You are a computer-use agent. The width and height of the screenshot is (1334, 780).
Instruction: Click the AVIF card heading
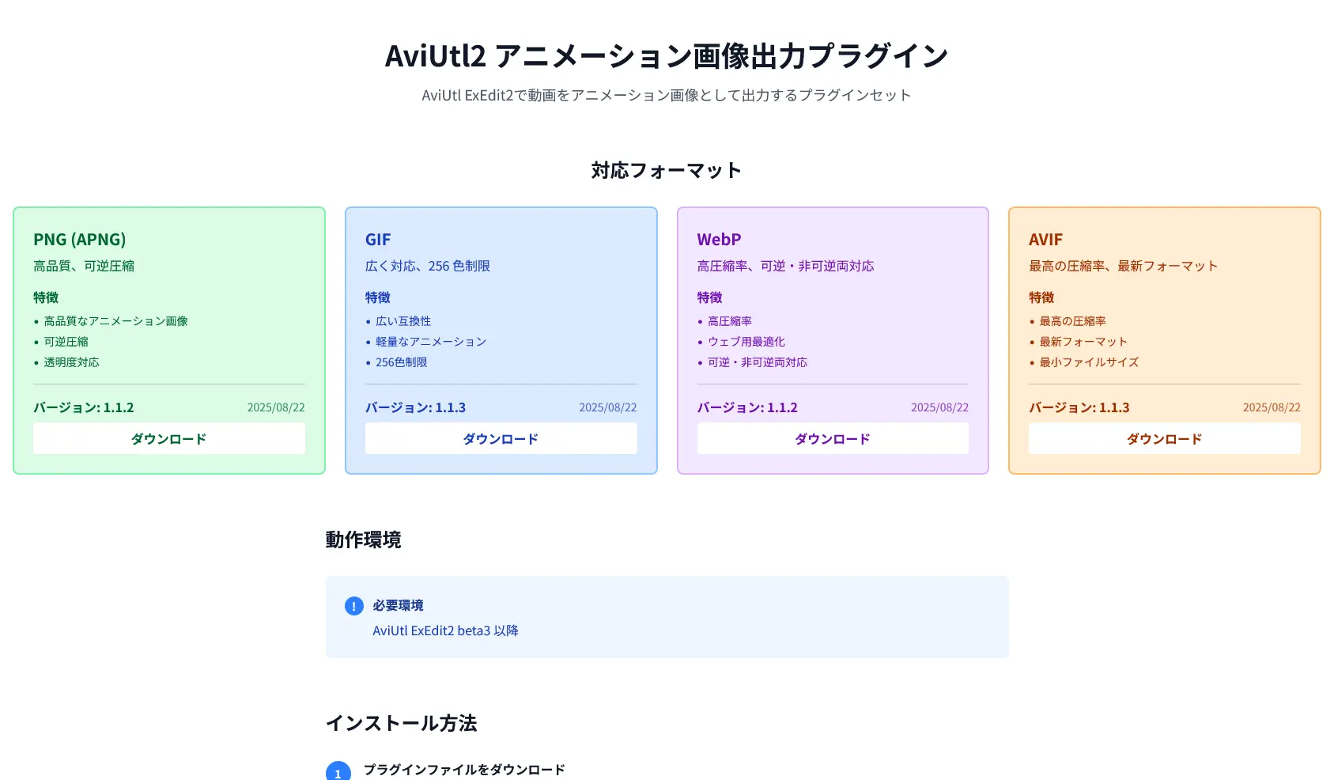pyautogui.click(x=1045, y=240)
